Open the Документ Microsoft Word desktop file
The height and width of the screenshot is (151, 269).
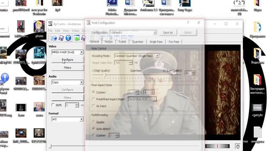point(130,8)
